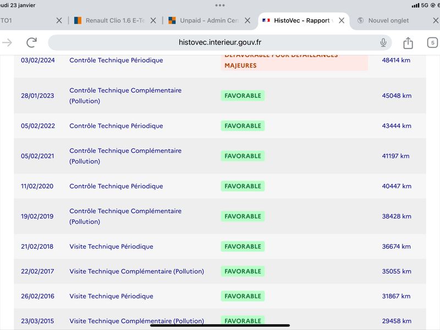
Task: Select the MAJEURES unfavorable result label
Action: tap(240, 65)
